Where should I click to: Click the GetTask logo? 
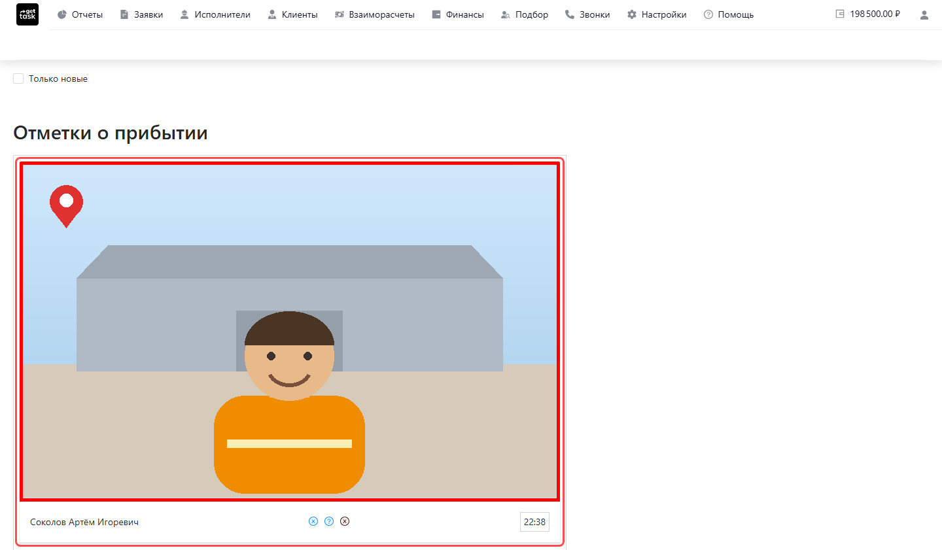pyautogui.click(x=27, y=14)
